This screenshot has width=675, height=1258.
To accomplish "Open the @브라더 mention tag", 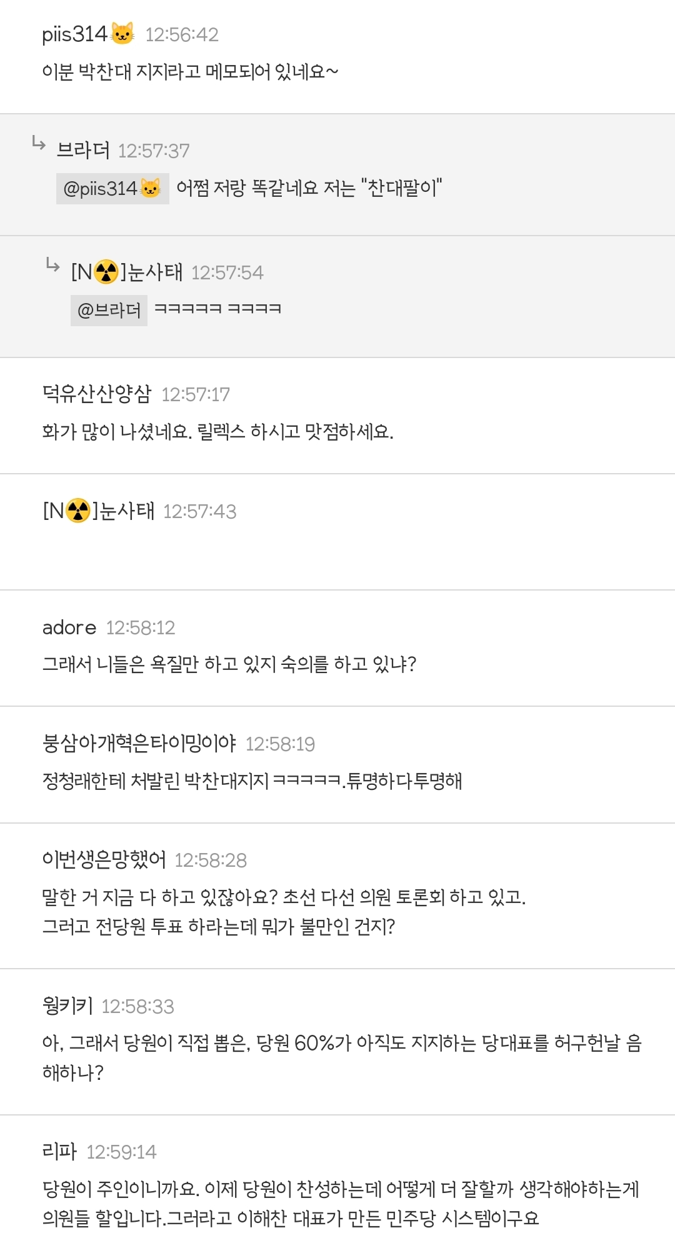I will [109, 311].
